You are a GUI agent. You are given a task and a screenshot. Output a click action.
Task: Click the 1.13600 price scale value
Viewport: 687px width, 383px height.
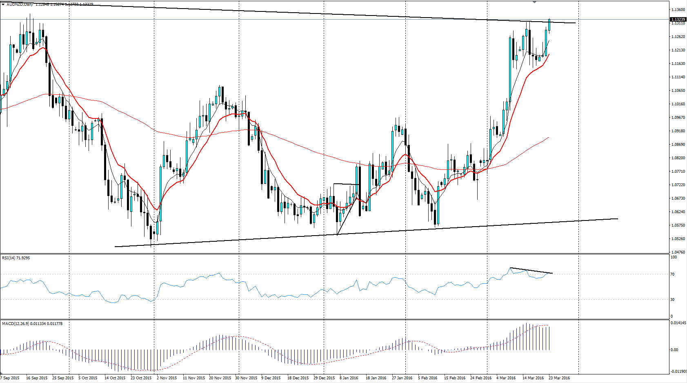point(678,10)
